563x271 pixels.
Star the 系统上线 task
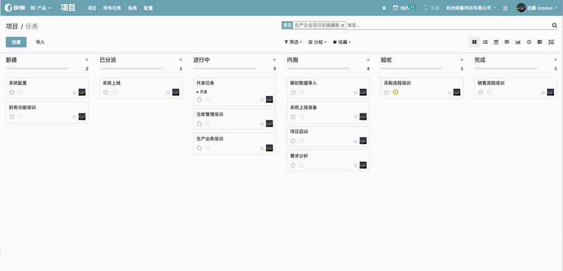tap(106, 92)
